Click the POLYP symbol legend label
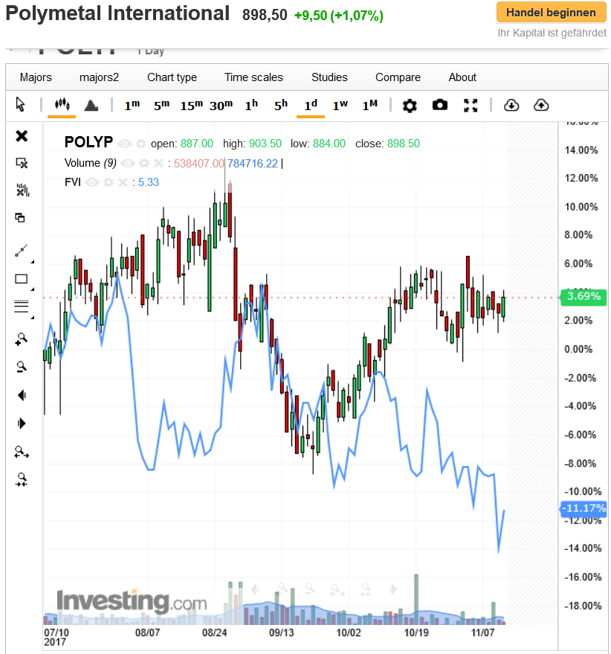This screenshot has width=611, height=654. [88, 143]
